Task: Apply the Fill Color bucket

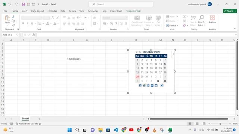Action: click(x=47, y=23)
